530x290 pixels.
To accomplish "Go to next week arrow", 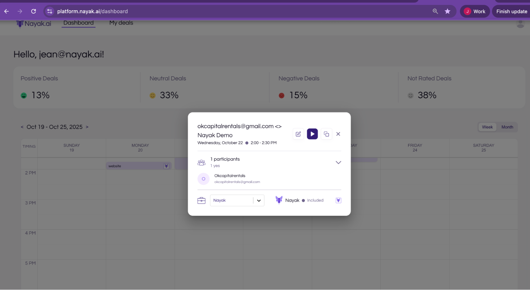I will 87,127.
